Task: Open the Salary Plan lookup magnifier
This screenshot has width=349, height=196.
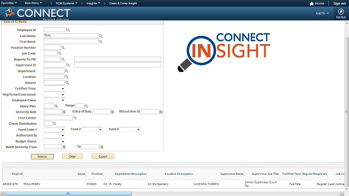Action: click(56, 106)
